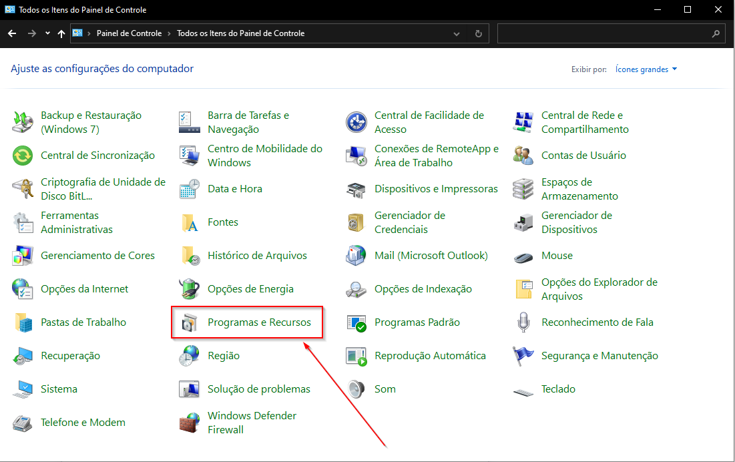This screenshot has width=735, height=462.
Task: Click the Contas de Usuário link
Action: (x=583, y=156)
